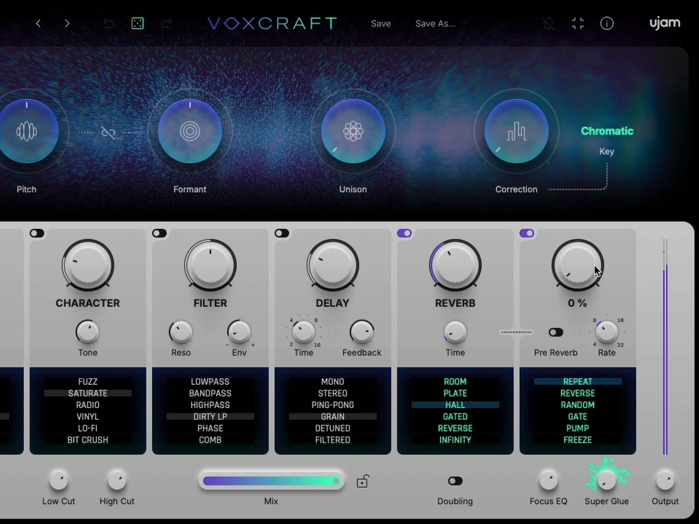Click the large FILTER cutoff knob

(210, 265)
